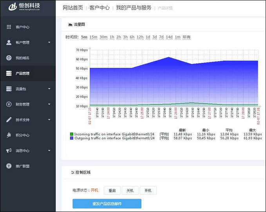The height and width of the screenshot is (212, 266).
Task: Click the 推广联盟 icon in sidebar
Action: 9,166
